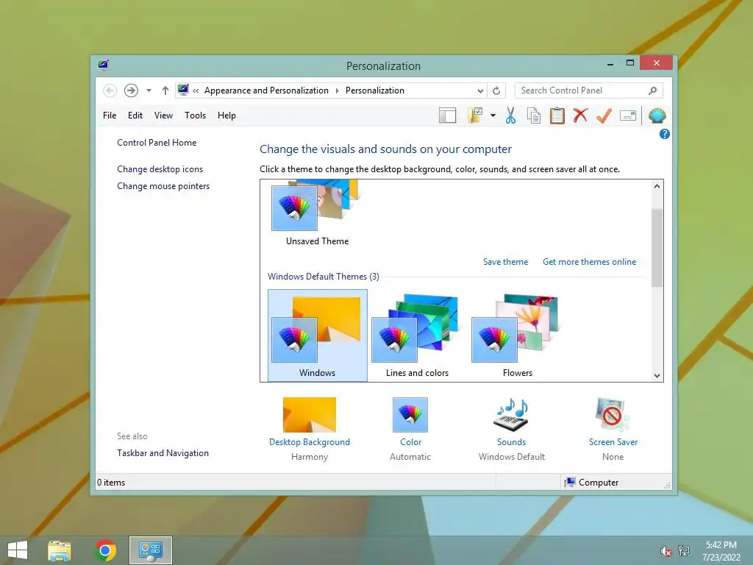Expand the folder options toolbar dropdown arrow
The width and height of the screenshot is (753, 565).
pos(493,116)
